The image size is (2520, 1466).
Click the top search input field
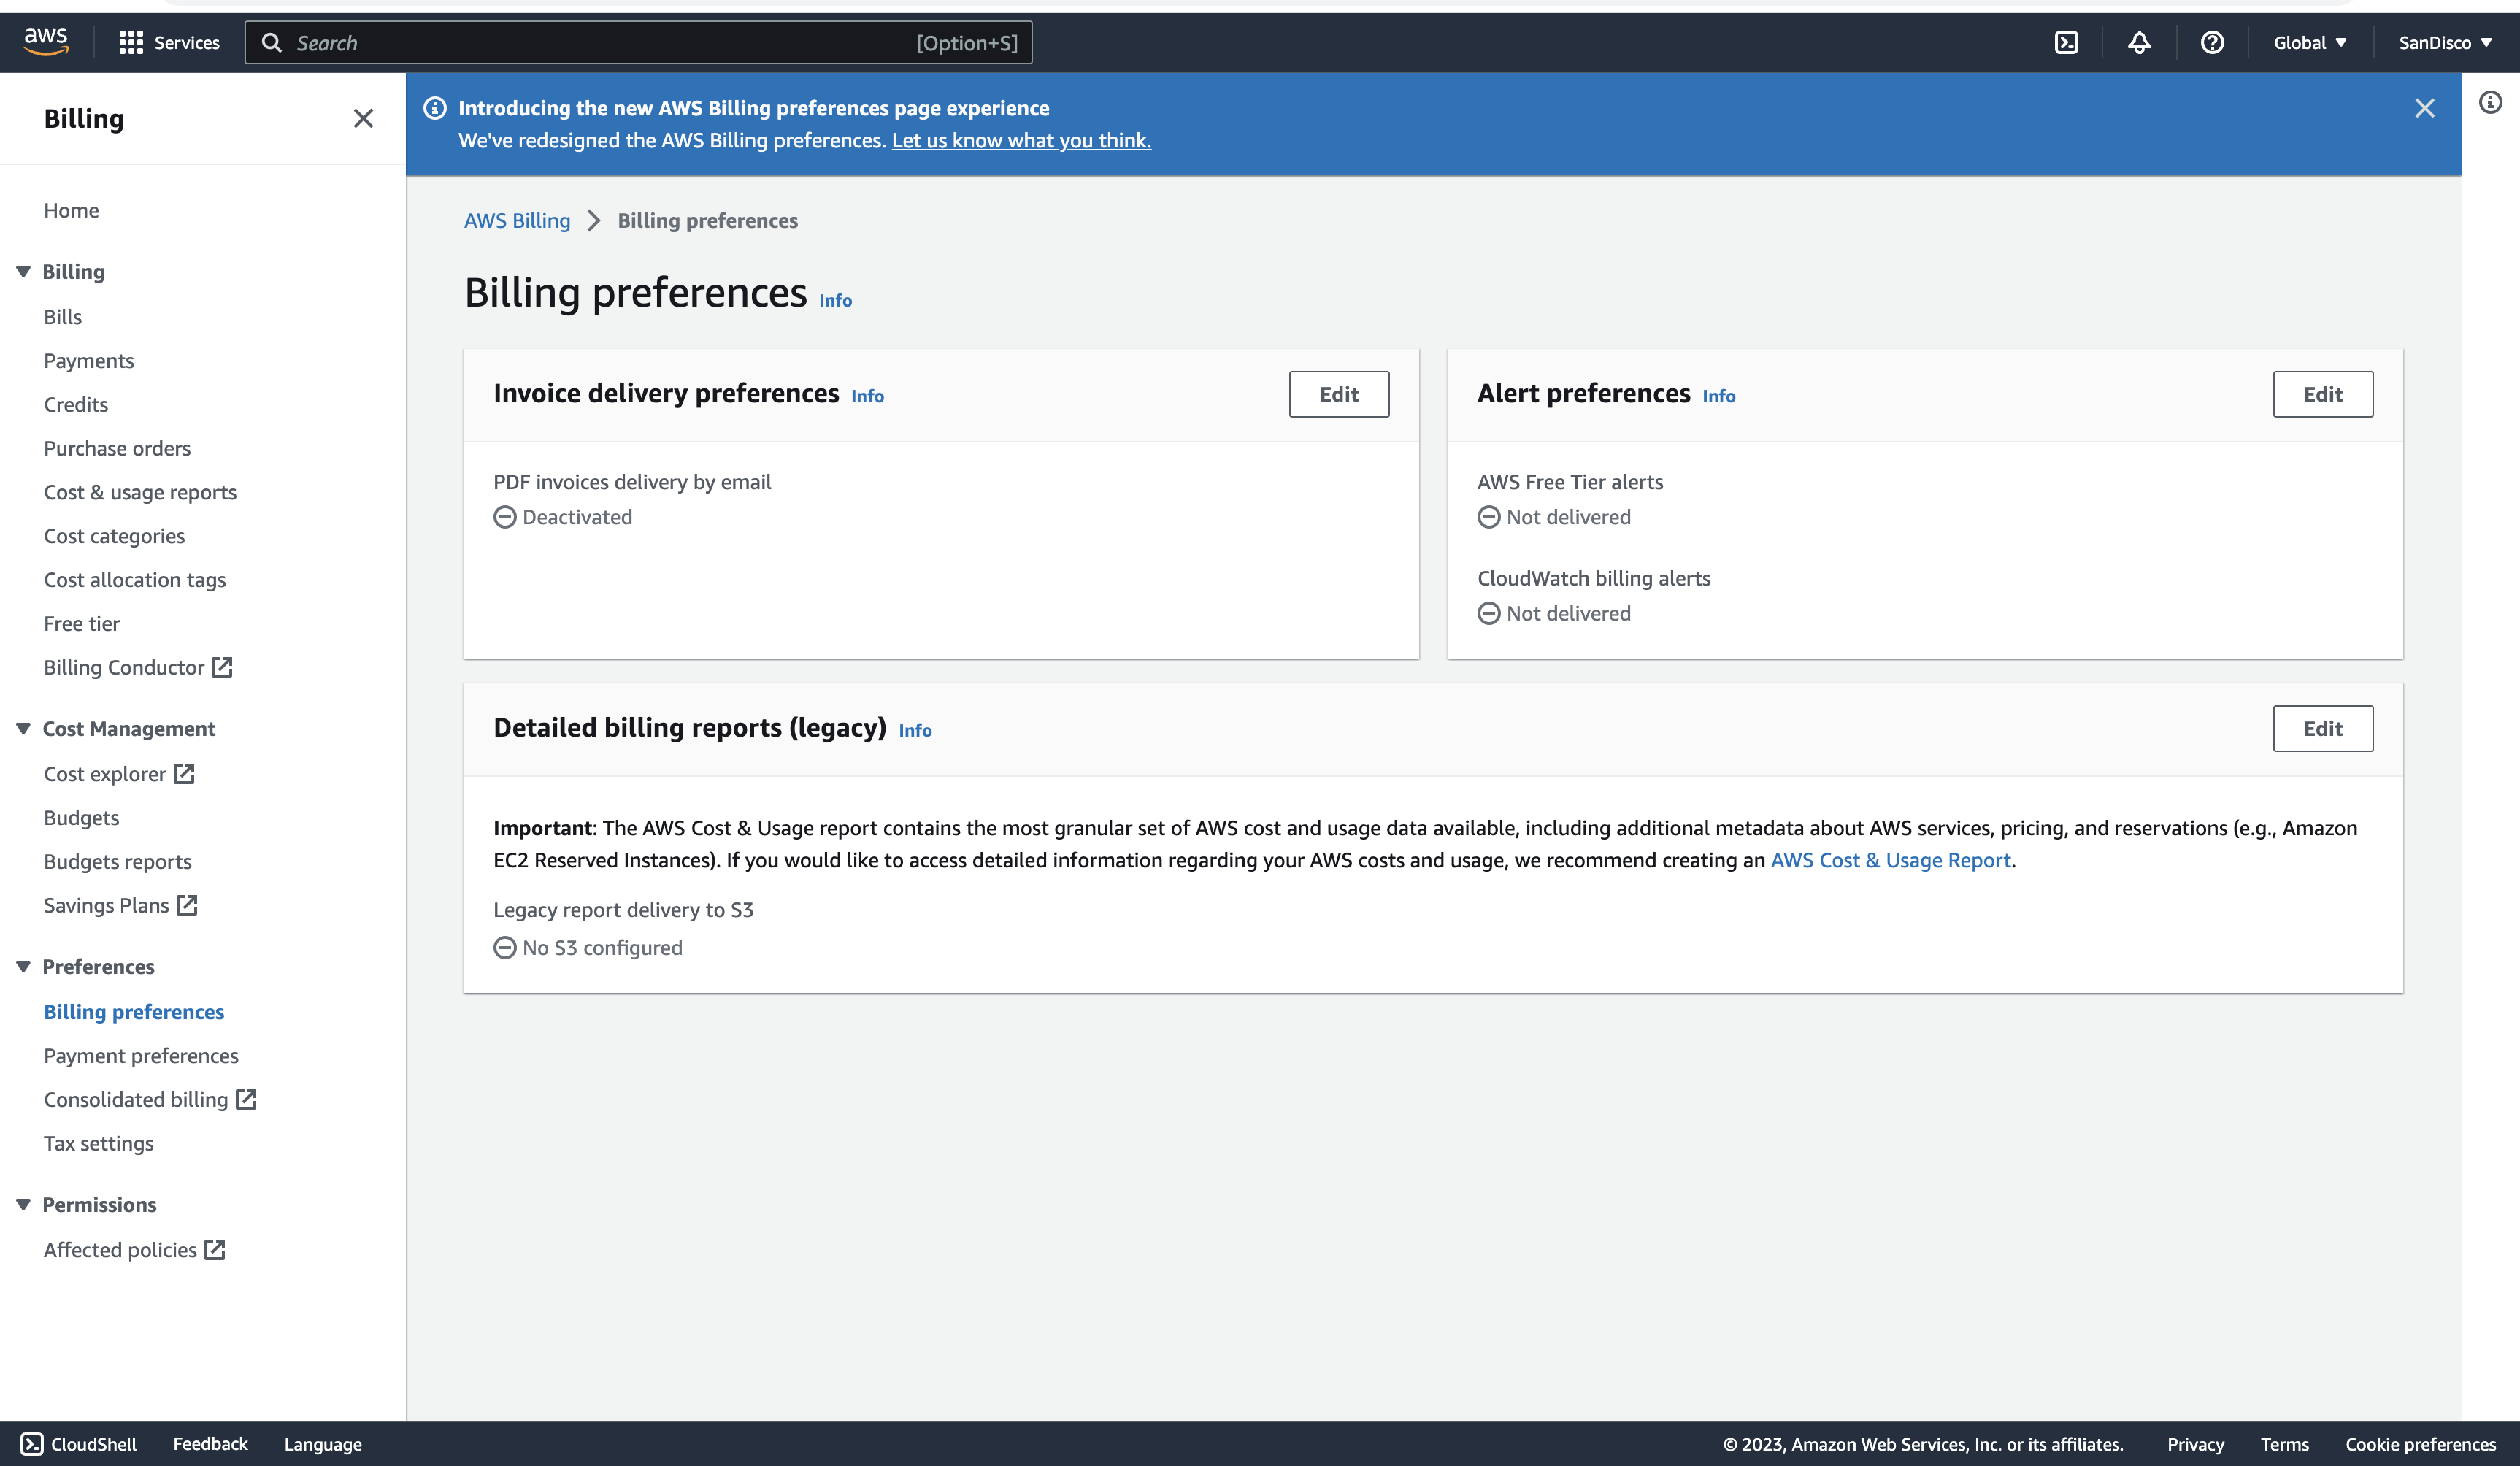point(600,42)
